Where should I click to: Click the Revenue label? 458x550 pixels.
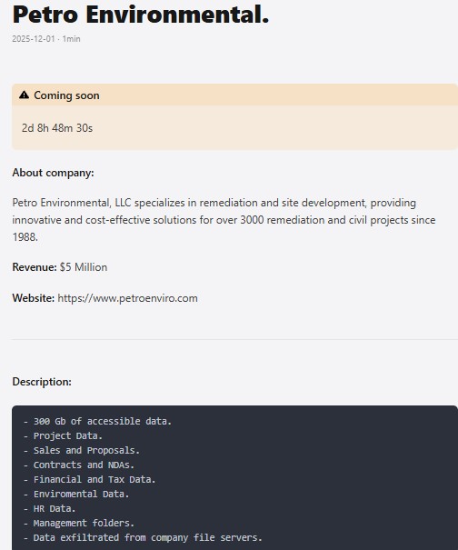point(35,267)
